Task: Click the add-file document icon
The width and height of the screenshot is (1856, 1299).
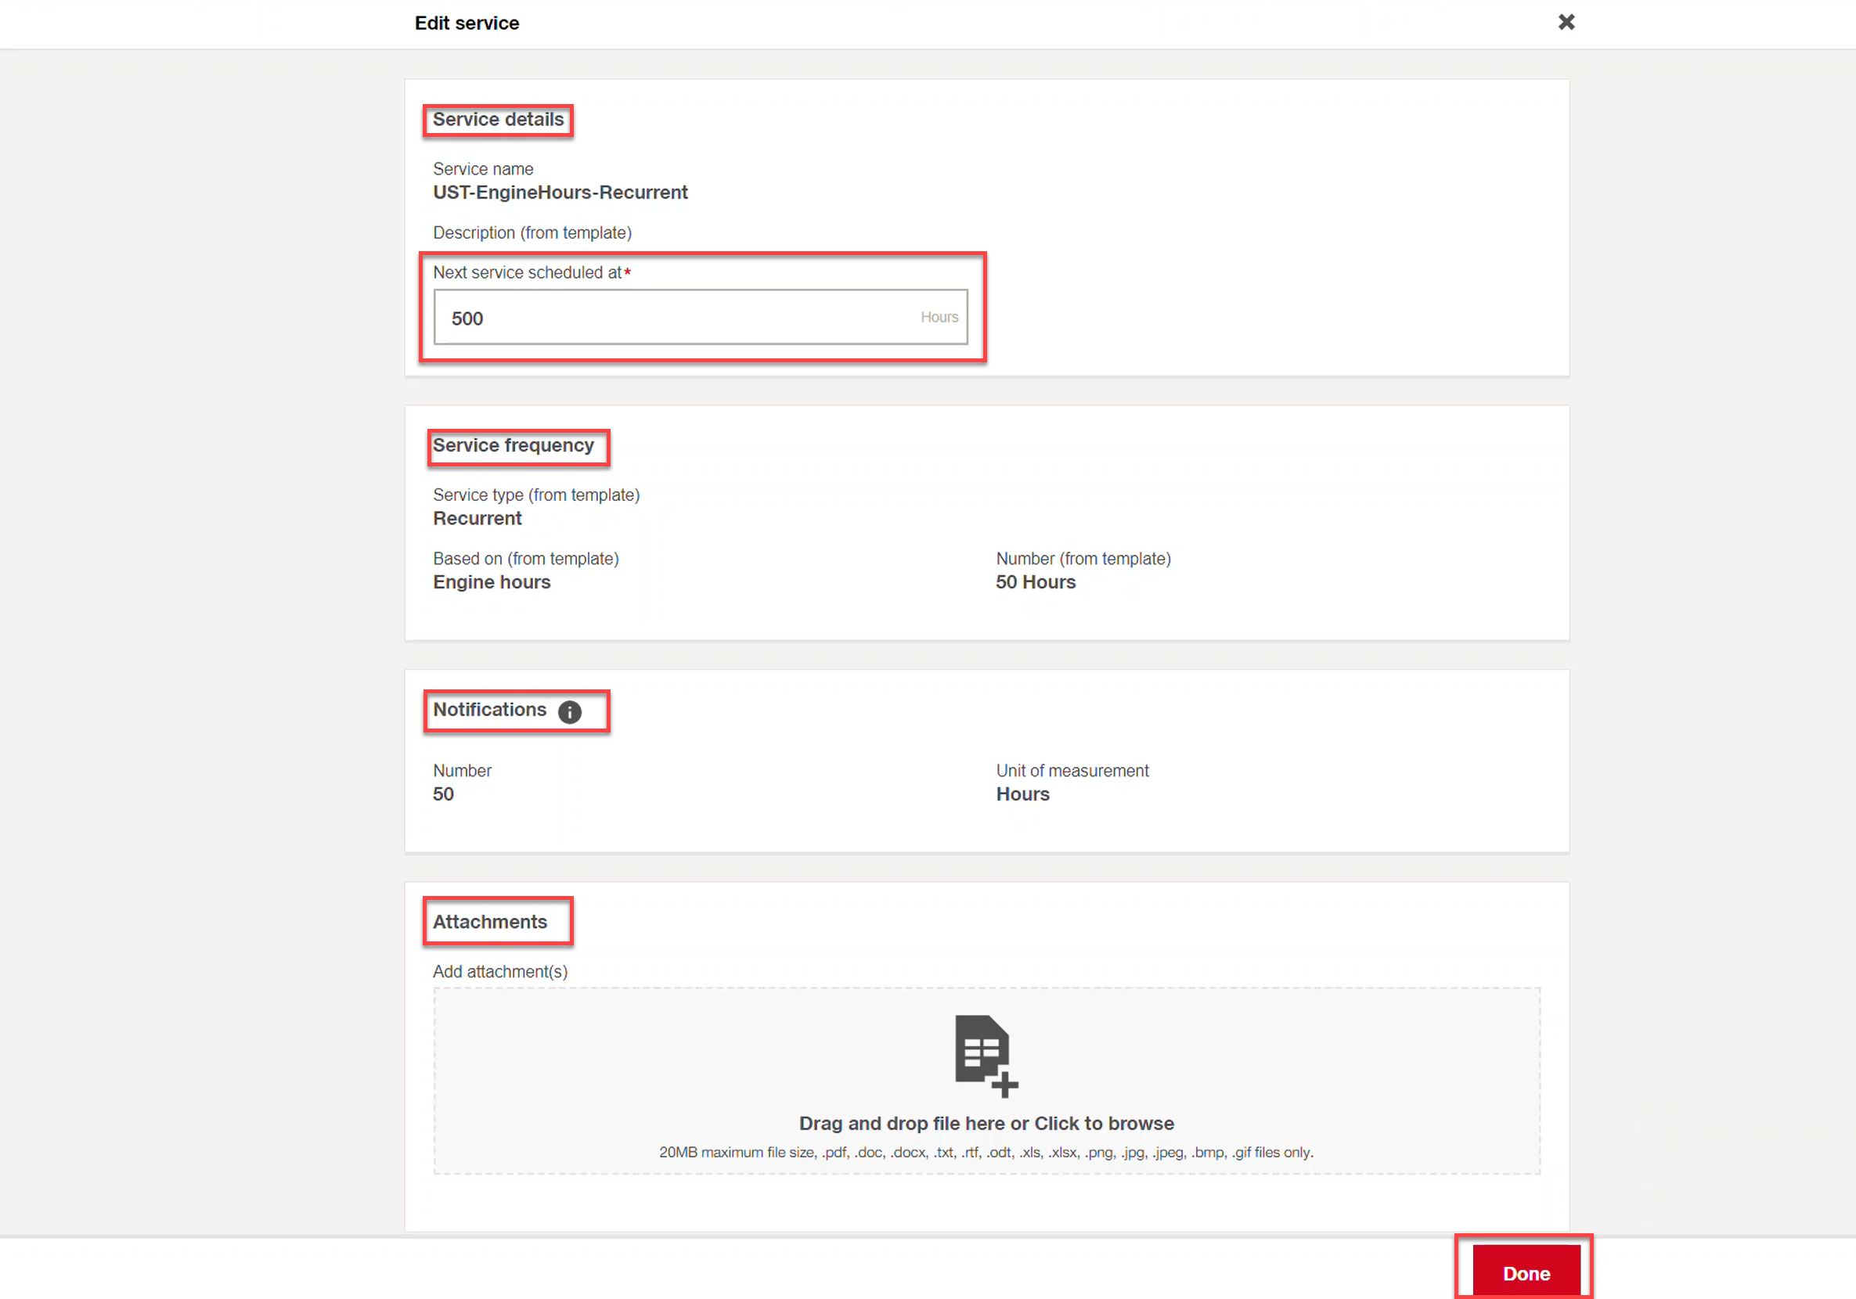Action: [x=986, y=1056]
